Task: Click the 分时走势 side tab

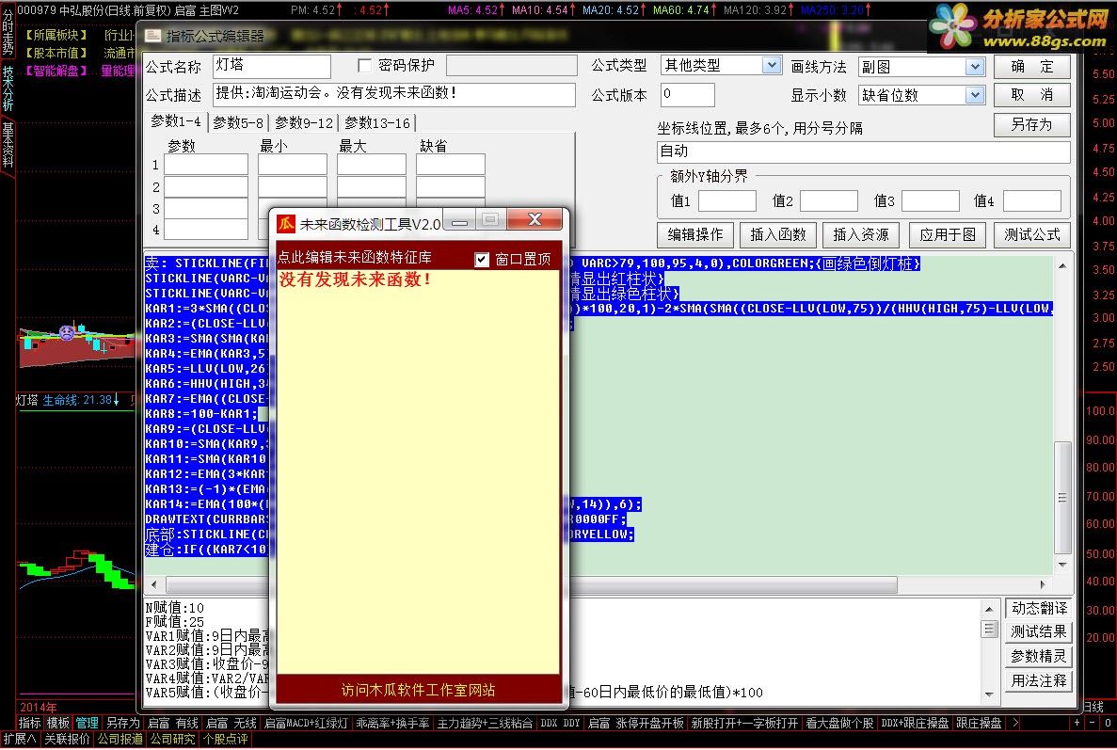Action: pyautogui.click(x=8, y=31)
